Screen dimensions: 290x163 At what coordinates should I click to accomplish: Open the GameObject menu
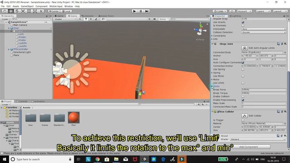27,6
